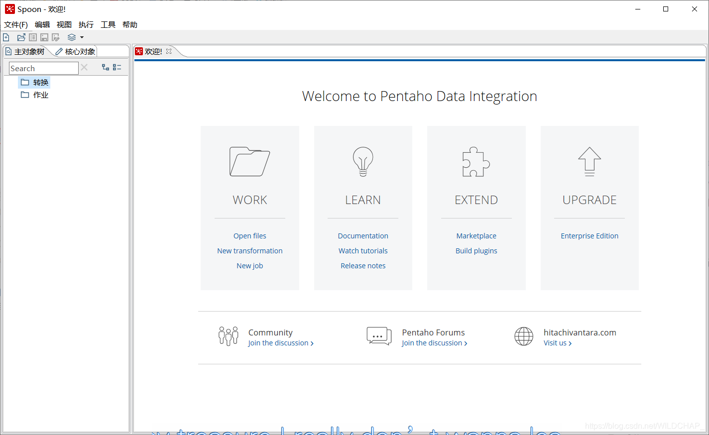Click the Visit us link
The height and width of the screenshot is (435, 709).
(x=558, y=343)
